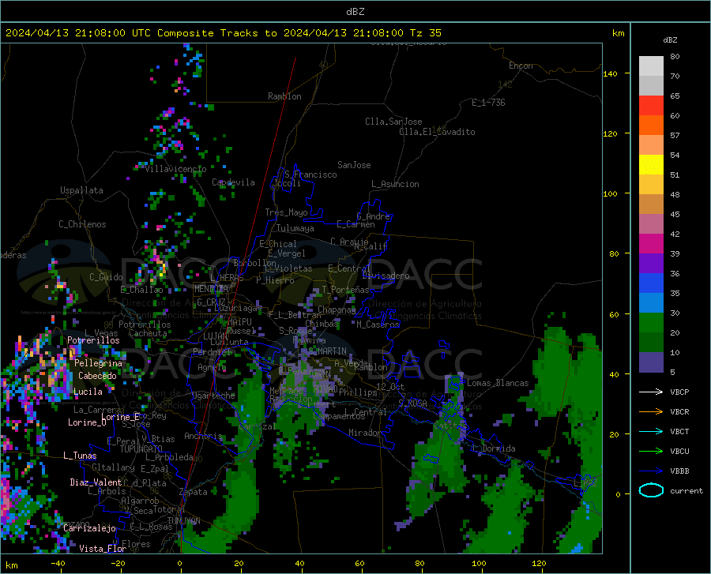Click the '140' y-axis tick label
This screenshot has width=711, height=574.
point(610,73)
